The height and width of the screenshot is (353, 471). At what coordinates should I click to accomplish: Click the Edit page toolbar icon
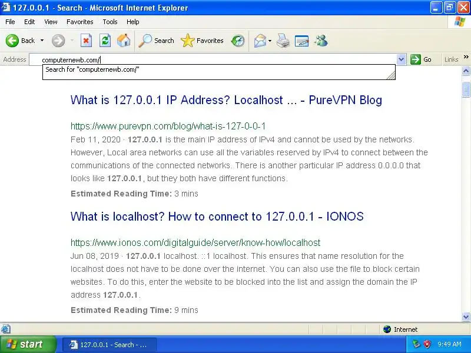302,41
